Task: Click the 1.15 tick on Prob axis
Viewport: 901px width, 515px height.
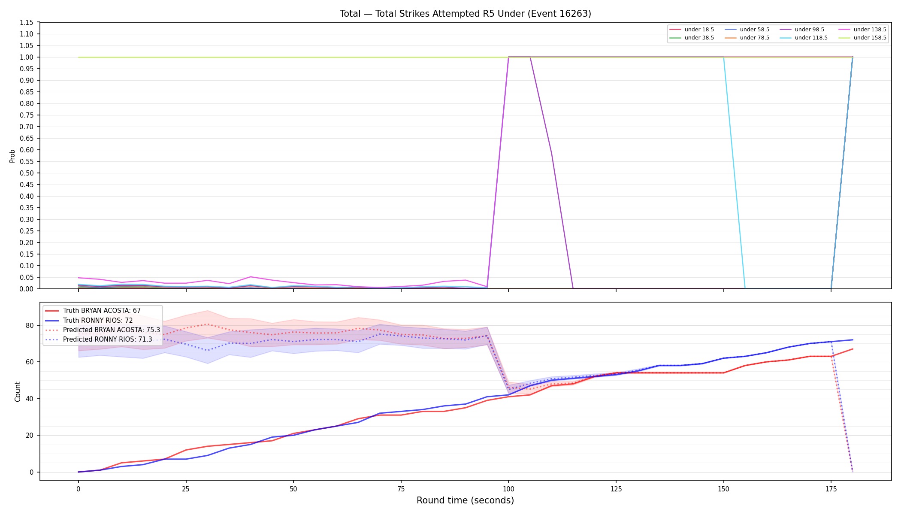Action: (27, 22)
